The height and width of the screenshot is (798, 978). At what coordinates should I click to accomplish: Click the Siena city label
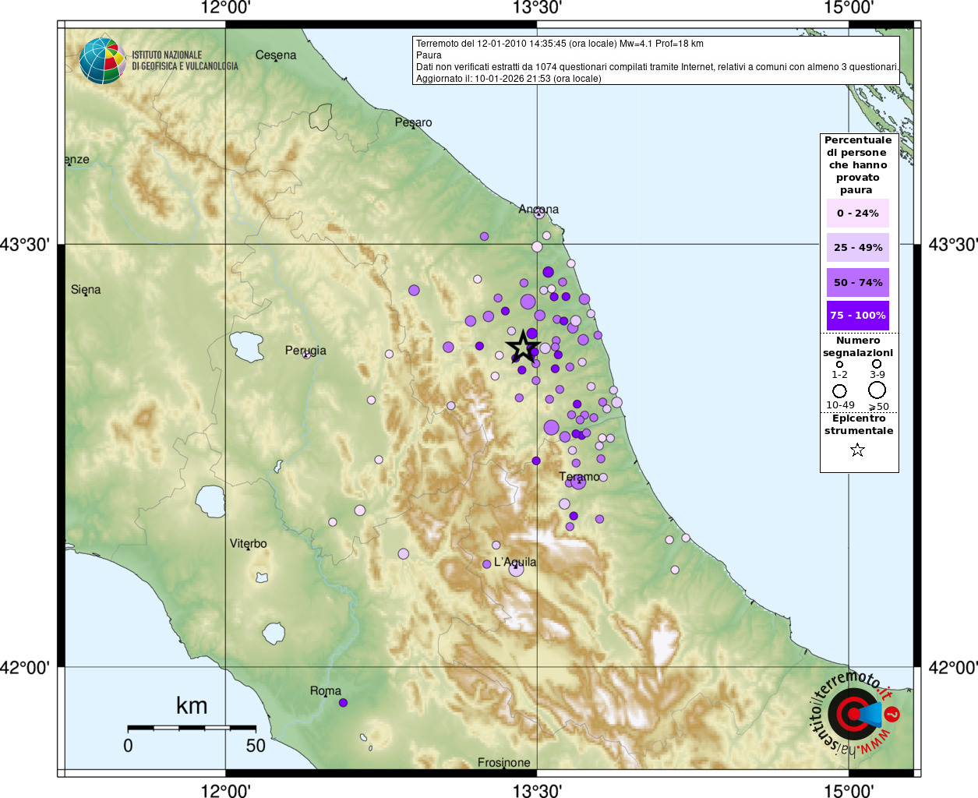click(86, 290)
